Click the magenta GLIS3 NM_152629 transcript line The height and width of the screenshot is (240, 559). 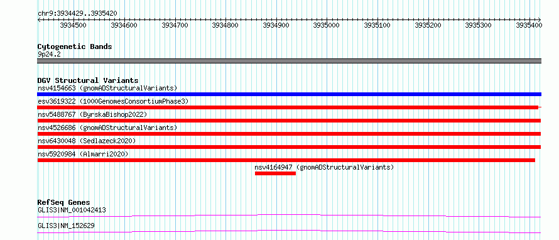(x=289, y=231)
